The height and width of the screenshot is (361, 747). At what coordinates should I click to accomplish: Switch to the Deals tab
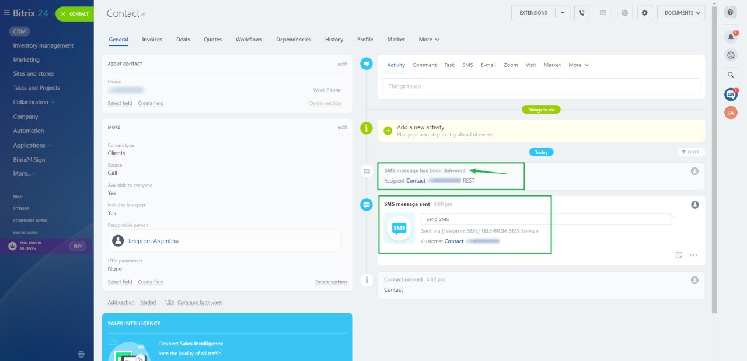(183, 40)
